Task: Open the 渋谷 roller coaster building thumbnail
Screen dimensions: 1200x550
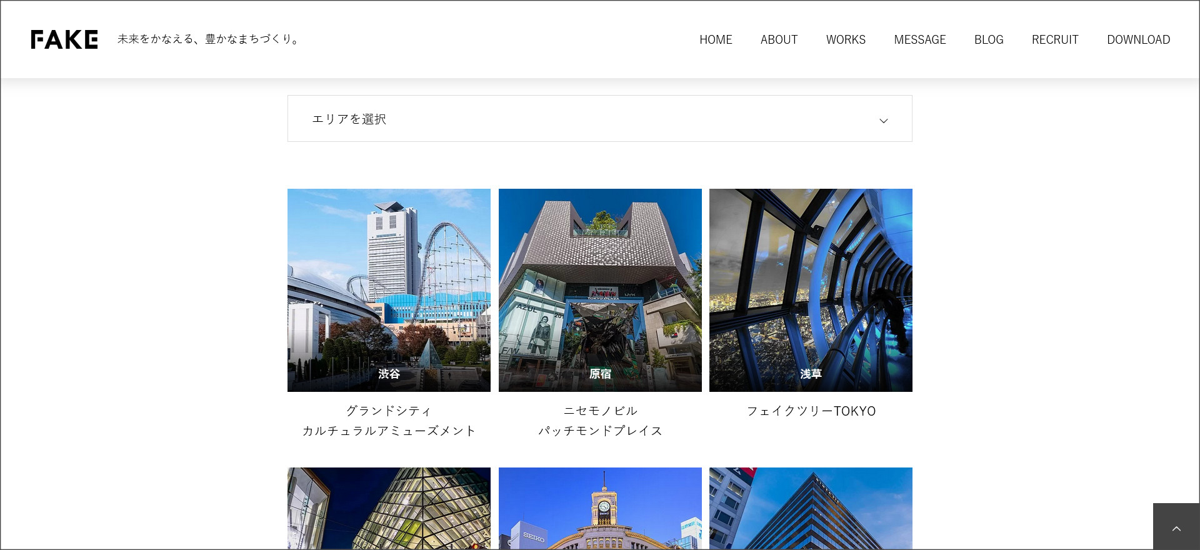Action: pos(389,290)
